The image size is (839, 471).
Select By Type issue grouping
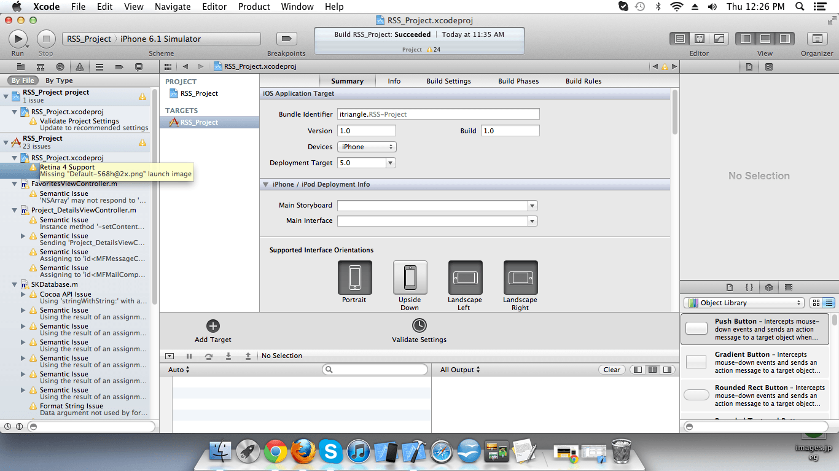coord(59,80)
